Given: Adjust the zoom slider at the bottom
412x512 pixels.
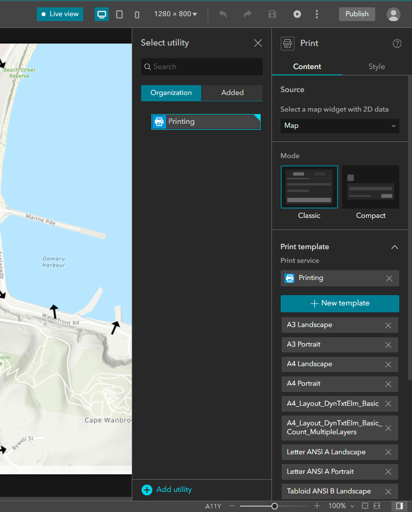Looking at the screenshot, I should click(273, 506).
